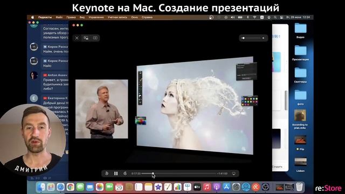The width and height of the screenshot is (345, 194).
Task: Open the Презентации folder on the desktop
Action: pos(300,52)
